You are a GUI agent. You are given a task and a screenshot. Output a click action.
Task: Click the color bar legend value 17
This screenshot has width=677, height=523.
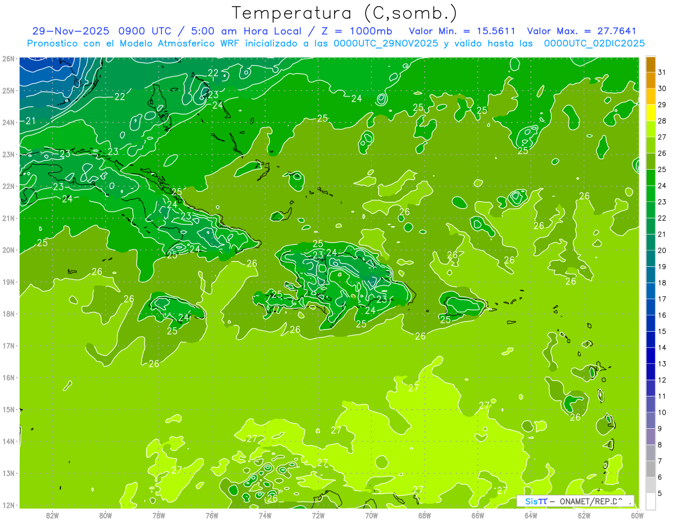[x=662, y=299]
